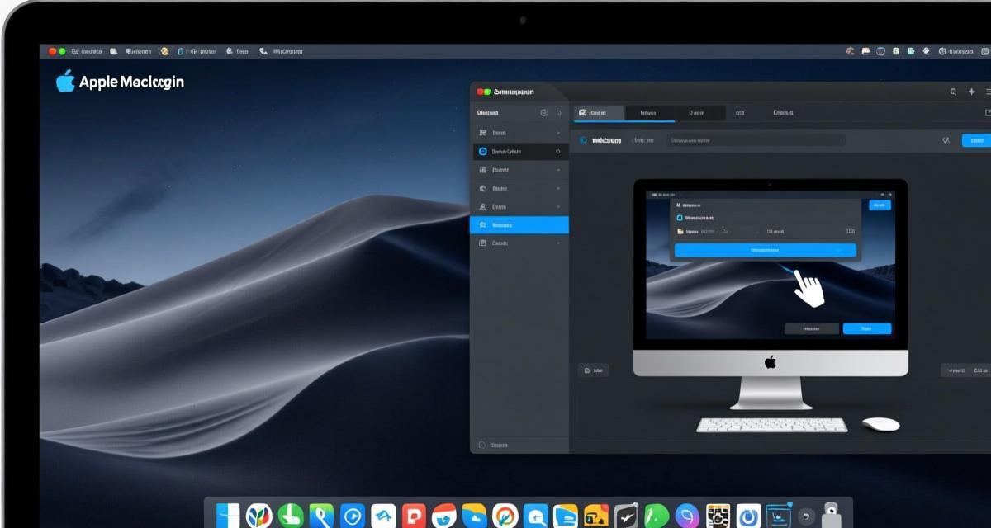Expand the second sidebar section chevron
Screen dimensions: 991x528
[558, 170]
